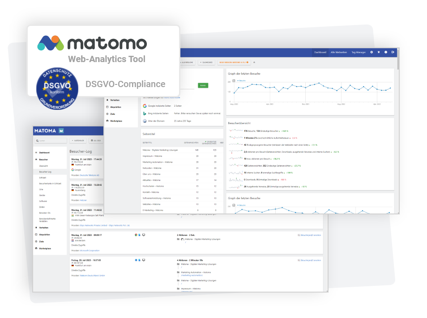Screen dimensions: 427x318
Task: Select Besucher-Log in the sidebar
Action: click(x=45, y=172)
